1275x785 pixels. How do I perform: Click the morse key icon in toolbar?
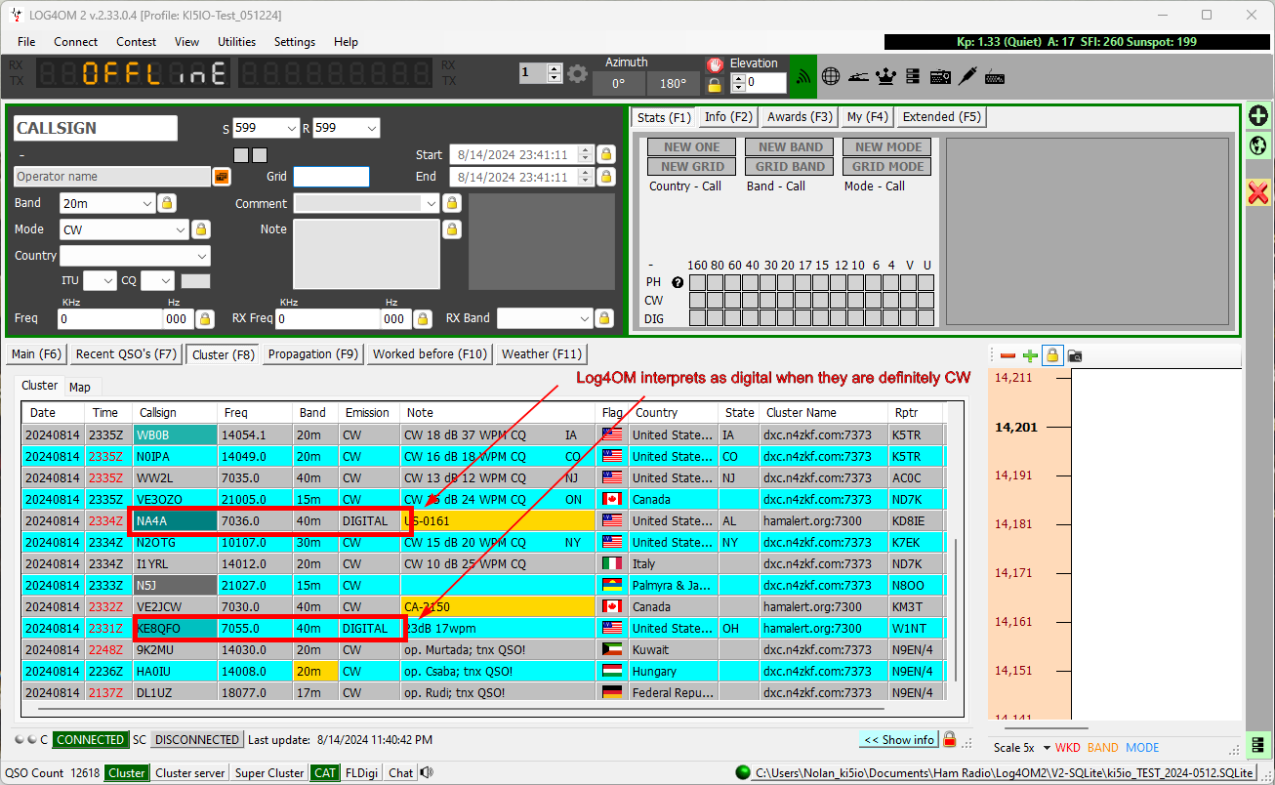tap(858, 76)
